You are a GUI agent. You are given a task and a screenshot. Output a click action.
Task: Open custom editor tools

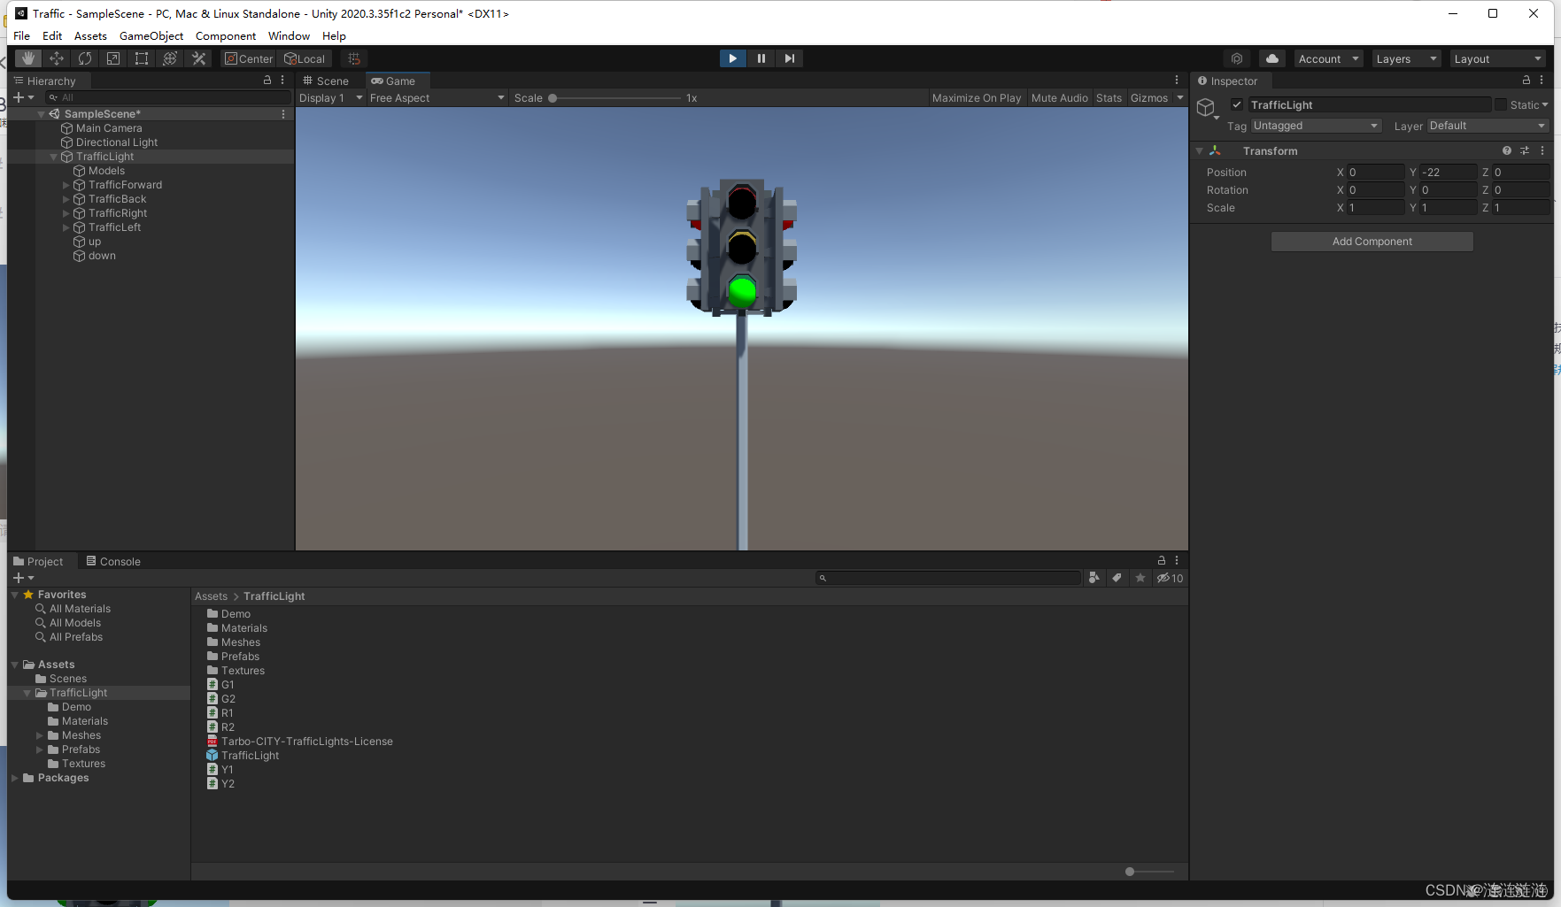(x=198, y=58)
